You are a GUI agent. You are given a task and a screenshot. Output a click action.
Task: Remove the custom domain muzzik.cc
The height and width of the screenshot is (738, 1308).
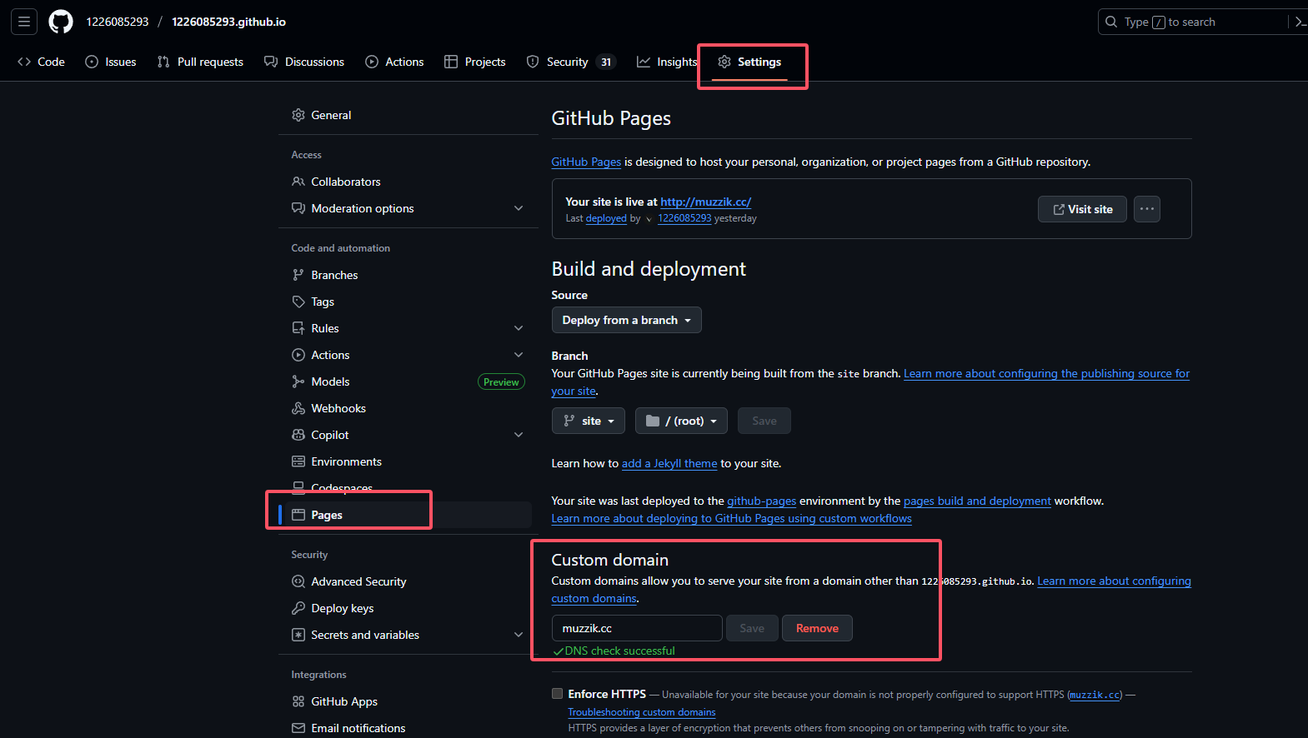point(817,628)
